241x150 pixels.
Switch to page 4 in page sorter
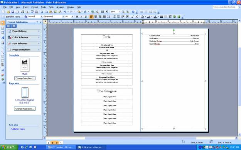click(61, 143)
